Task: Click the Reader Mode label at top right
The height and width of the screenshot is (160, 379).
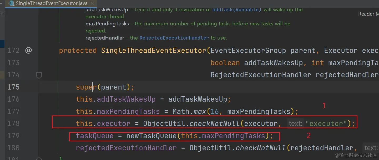Action: (368, 14)
